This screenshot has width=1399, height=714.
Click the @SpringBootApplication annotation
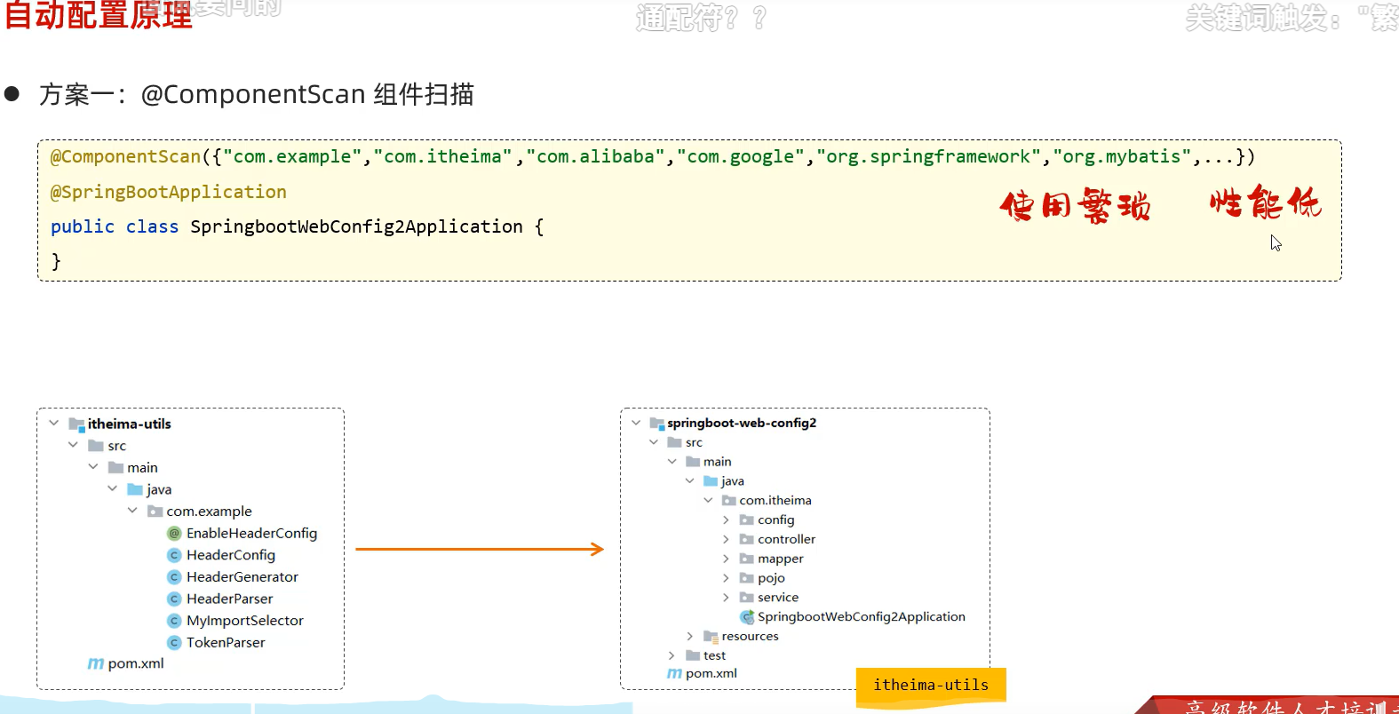pos(169,193)
